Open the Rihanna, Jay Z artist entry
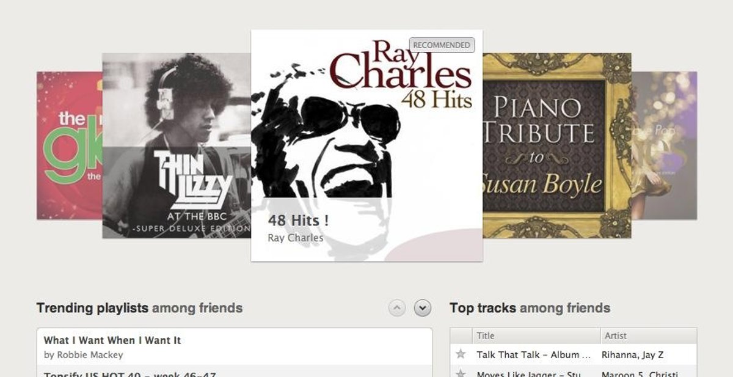The width and height of the screenshot is (733, 377). [x=632, y=354]
